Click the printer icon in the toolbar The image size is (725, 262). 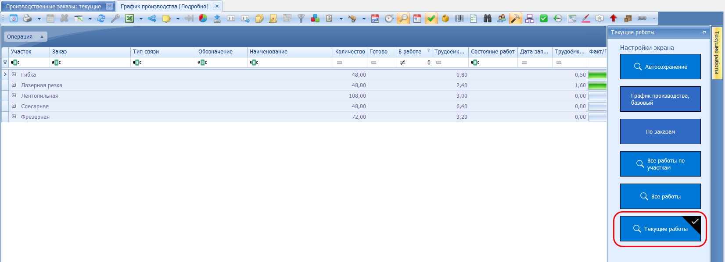click(x=28, y=18)
